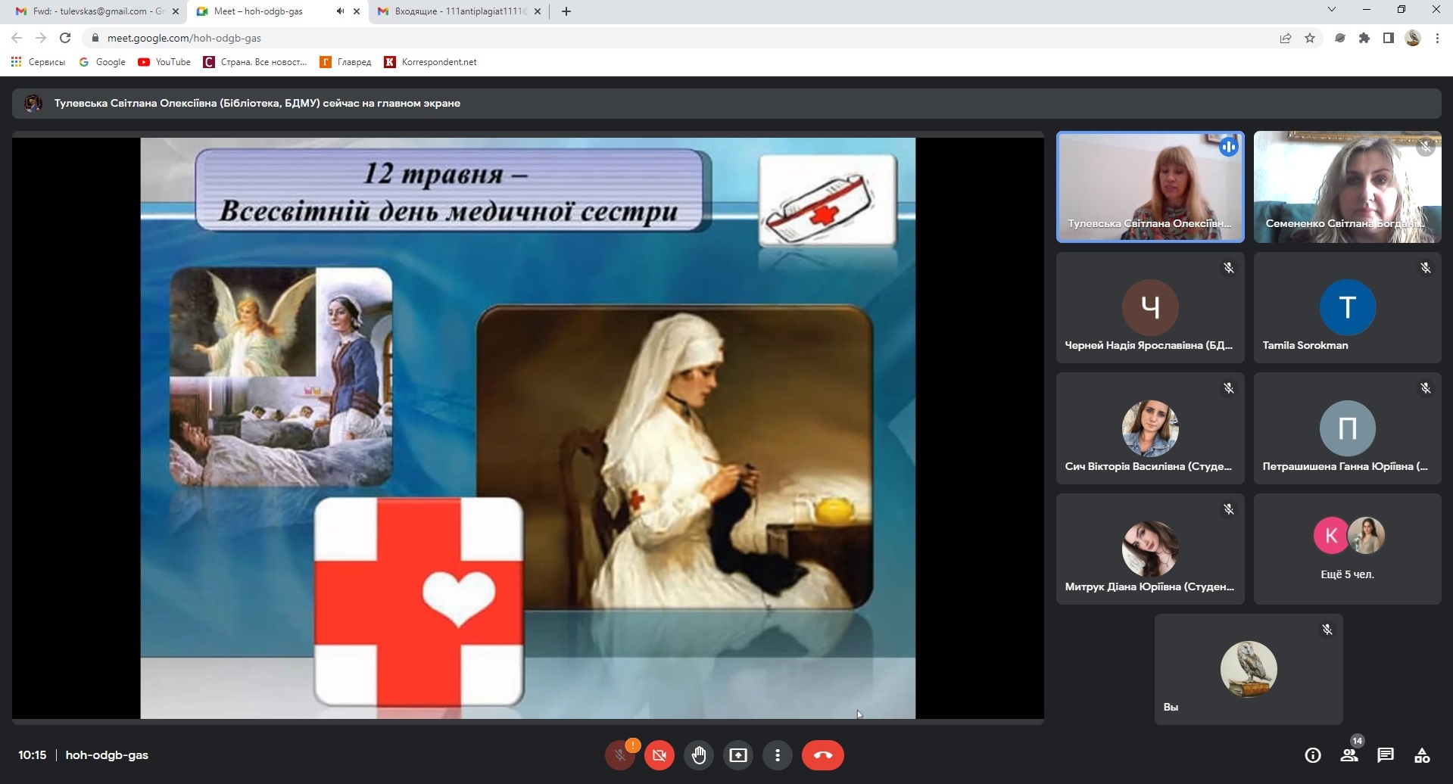Open Страна. Все новости bookmark

point(255,62)
